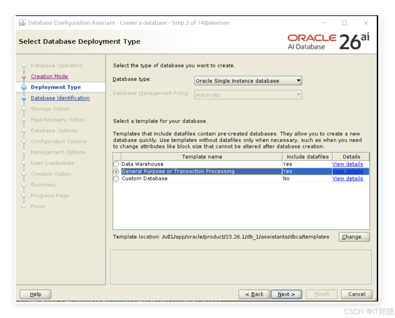Minimize the Database Configuration Assistant window

pyautogui.click(x=324, y=23)
